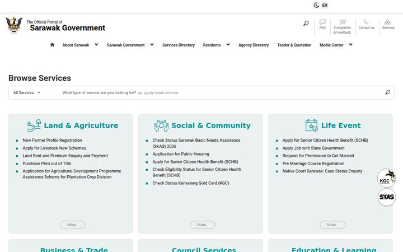Viewport: 403px width, 252px height.
Task: Open the header search magnifier icon
Action: coord(306,24)
